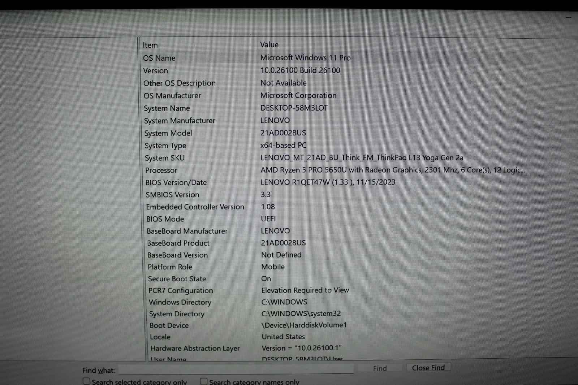Select the 'Boot Device' row label
578x385 pixels.
click(169, 326)
